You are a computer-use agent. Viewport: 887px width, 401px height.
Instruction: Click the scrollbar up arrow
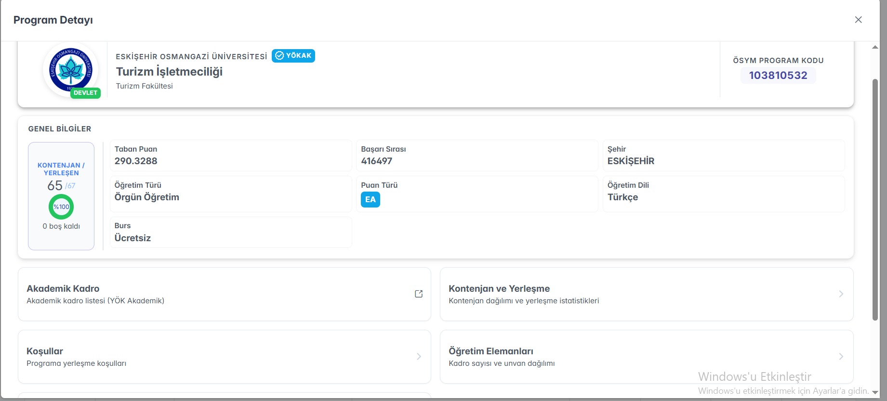875,47
